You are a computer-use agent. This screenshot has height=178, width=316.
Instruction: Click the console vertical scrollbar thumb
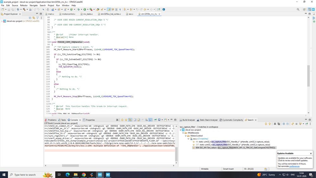coord(176,154)
